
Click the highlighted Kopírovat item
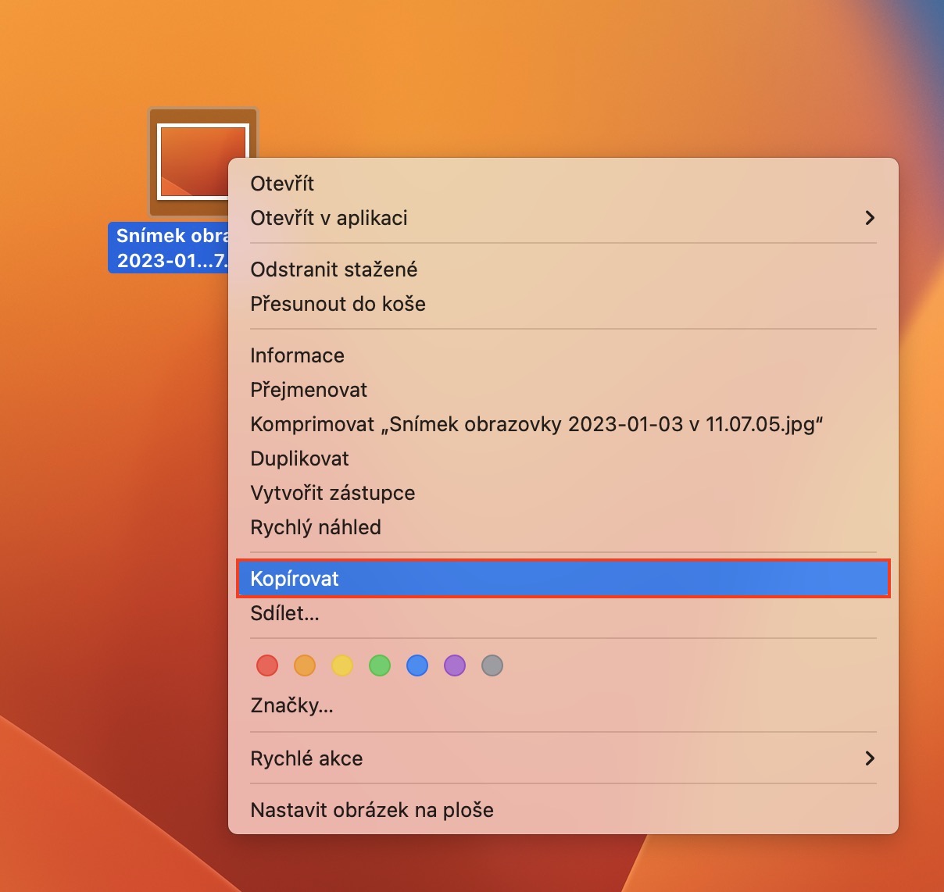pyautogui.click(x=563, y=579)
